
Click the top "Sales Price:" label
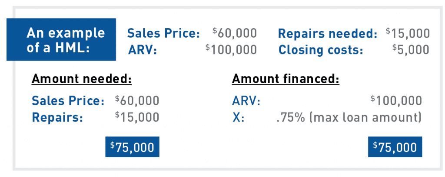[163, 33]
